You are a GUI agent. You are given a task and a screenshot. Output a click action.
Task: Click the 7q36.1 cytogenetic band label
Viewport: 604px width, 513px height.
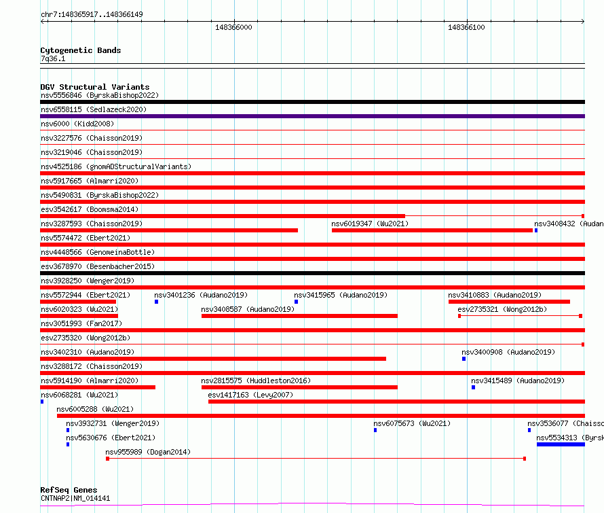coord(53,59)
